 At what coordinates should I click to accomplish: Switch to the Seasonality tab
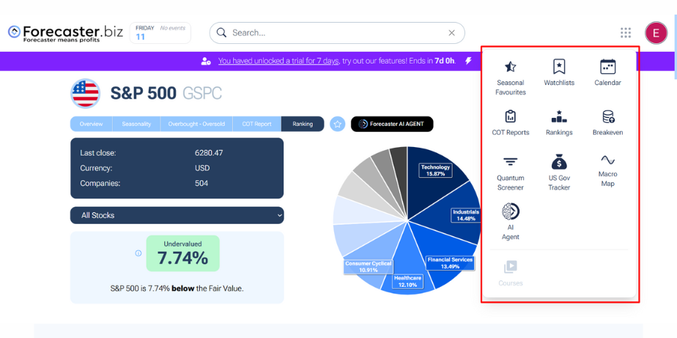point(136,124)
